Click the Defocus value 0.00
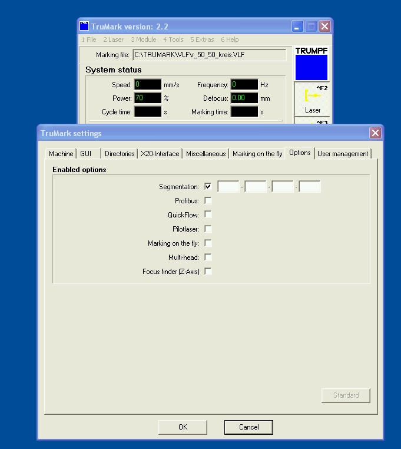 [244, 98]
